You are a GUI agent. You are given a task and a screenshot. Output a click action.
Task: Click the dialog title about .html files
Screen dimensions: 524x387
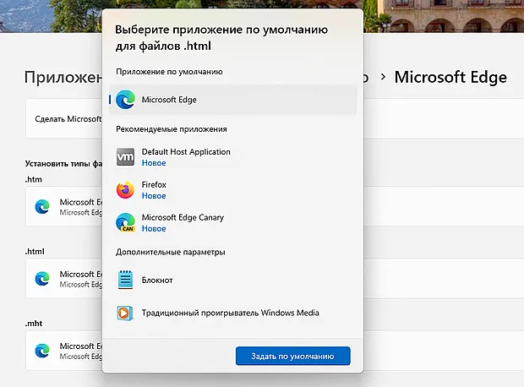[221, 37]
